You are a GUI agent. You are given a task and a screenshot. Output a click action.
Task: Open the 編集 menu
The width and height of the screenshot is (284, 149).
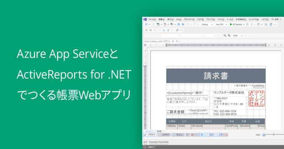162,19
